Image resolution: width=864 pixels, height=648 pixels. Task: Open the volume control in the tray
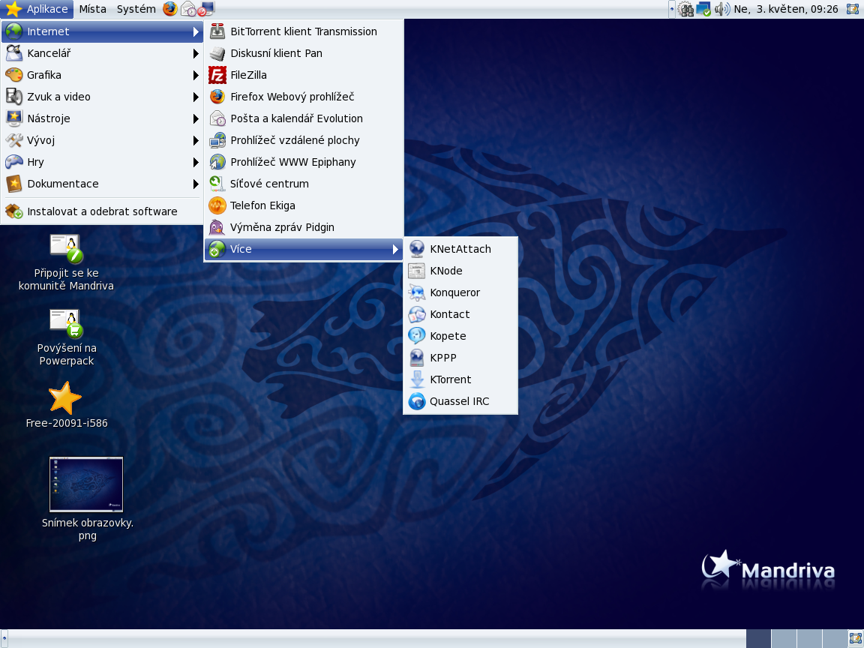[721, 9]
